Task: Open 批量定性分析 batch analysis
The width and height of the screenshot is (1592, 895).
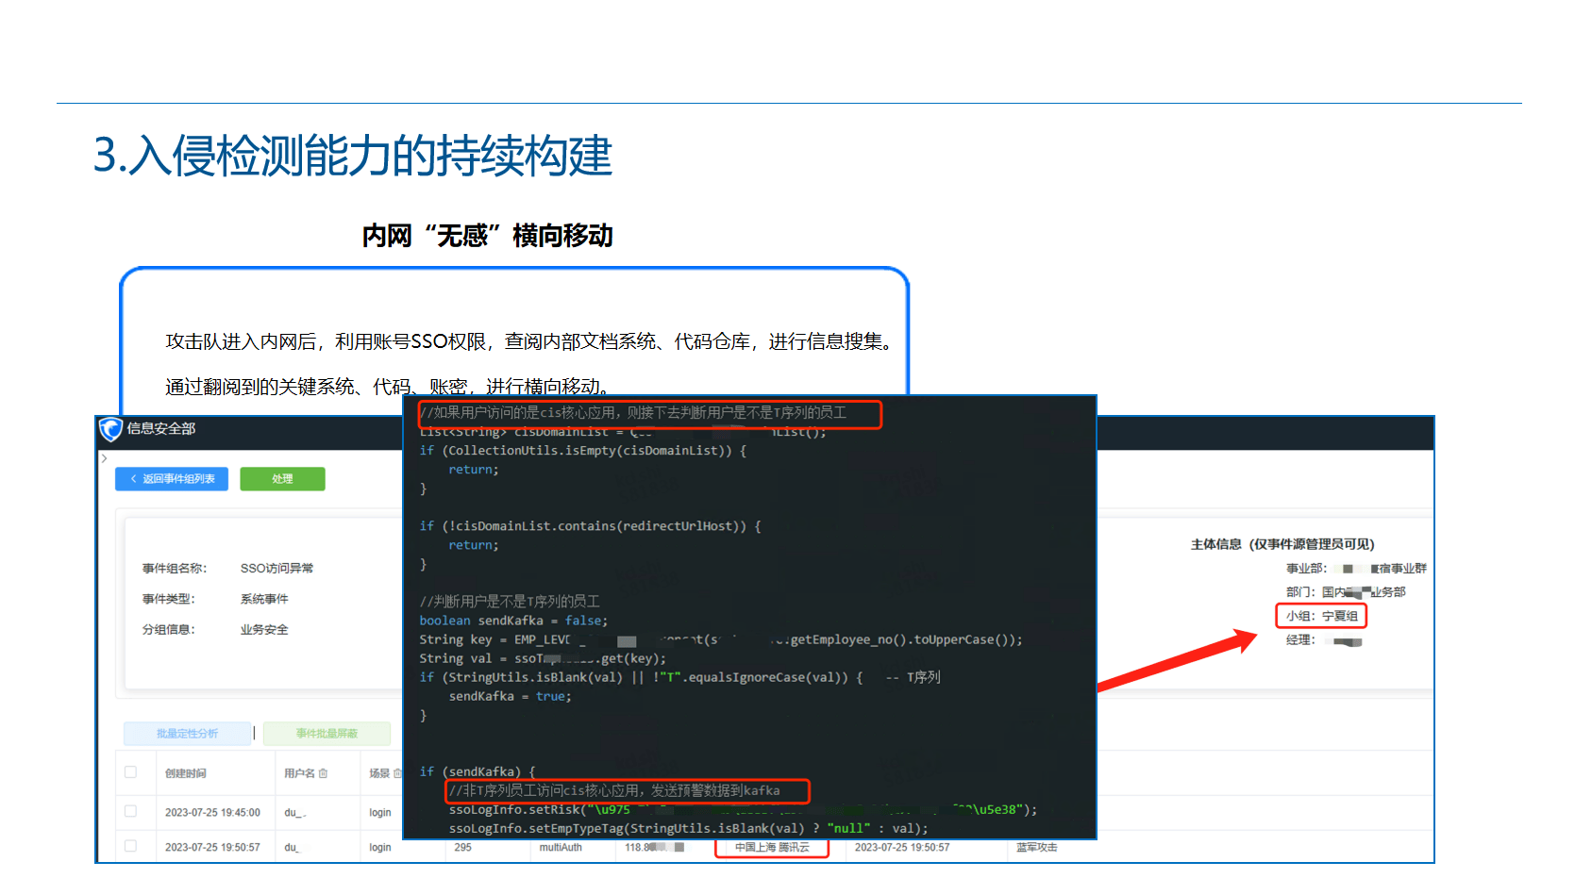Action: point(187,734)
